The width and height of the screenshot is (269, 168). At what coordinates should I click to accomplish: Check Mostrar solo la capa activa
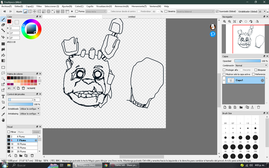click(x=224, y=74)
